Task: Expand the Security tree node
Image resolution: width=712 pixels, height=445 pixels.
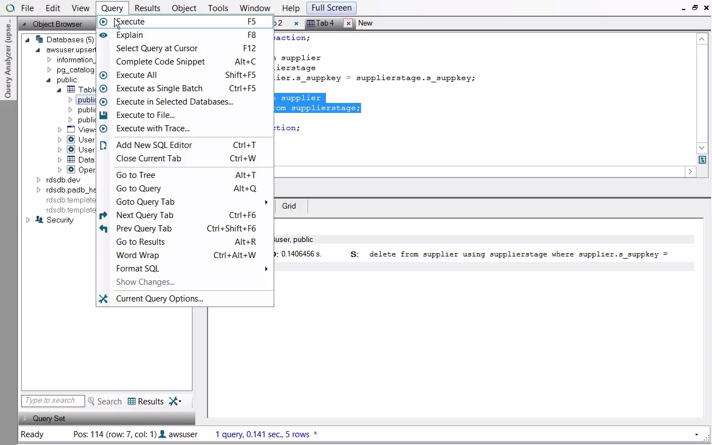Action: [x=28, y=220]
